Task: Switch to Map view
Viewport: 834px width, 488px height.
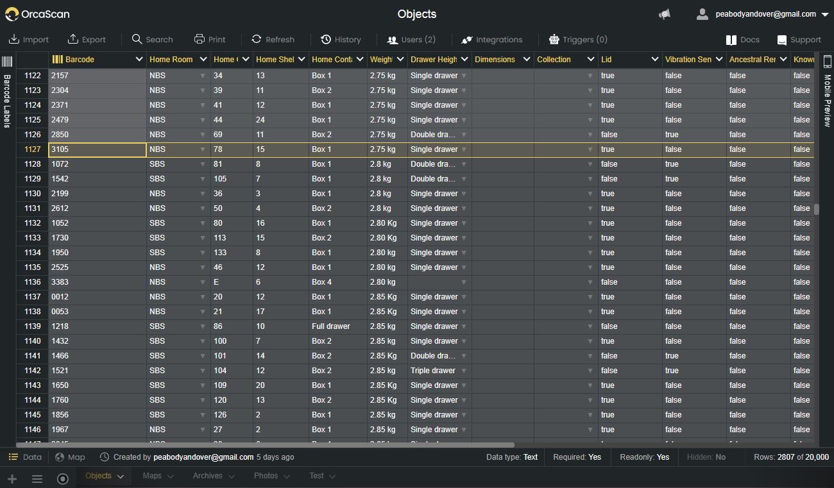Action: (x=70, y=457)
